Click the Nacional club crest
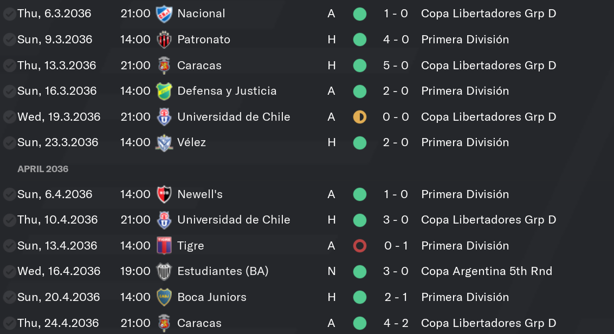The image size is (614, 334). point(164,14)
